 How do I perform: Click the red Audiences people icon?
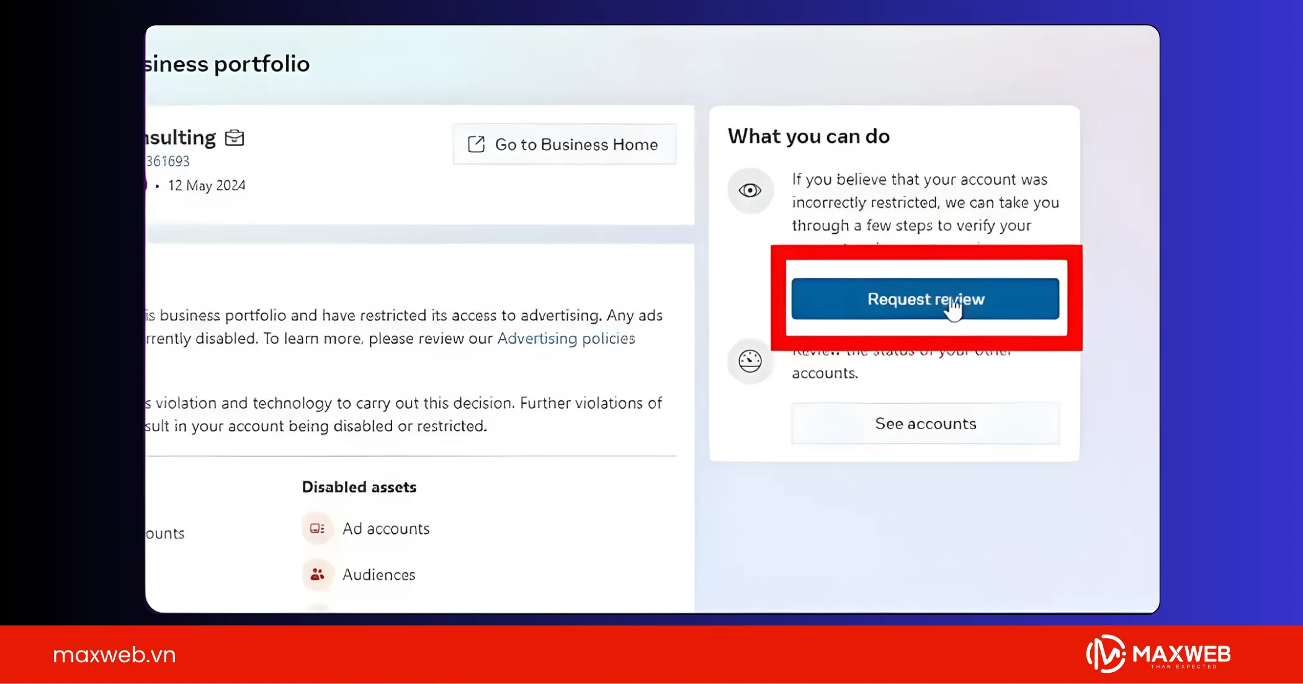[317, 575]
